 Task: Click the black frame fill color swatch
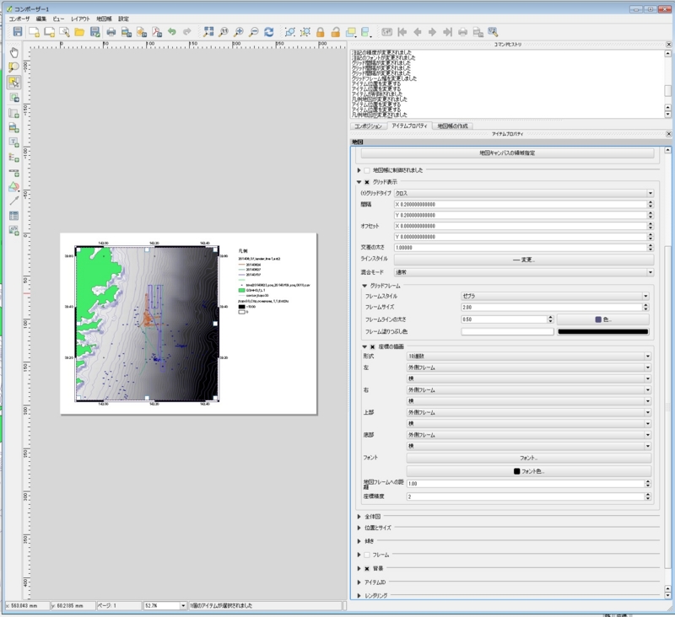(x=602, y=331)
